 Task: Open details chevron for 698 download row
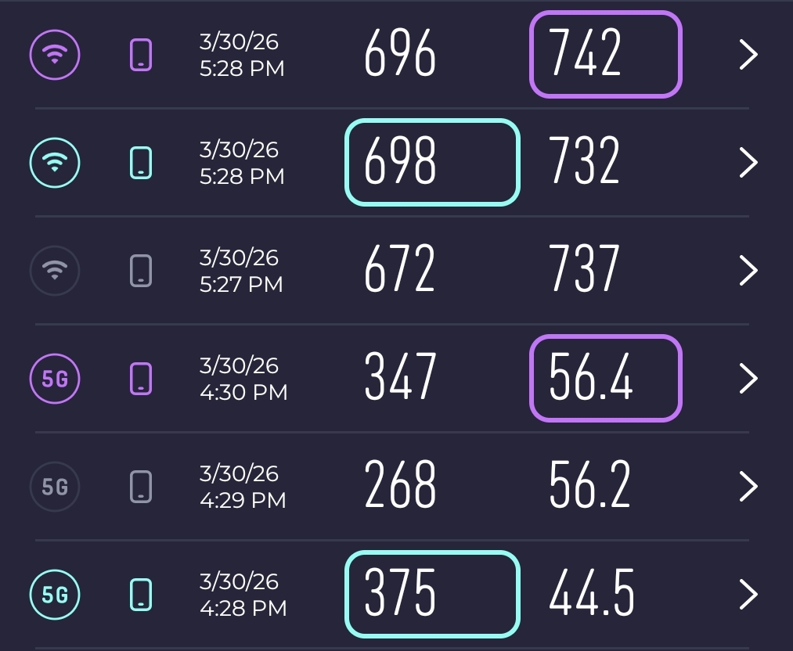point(748,163)
